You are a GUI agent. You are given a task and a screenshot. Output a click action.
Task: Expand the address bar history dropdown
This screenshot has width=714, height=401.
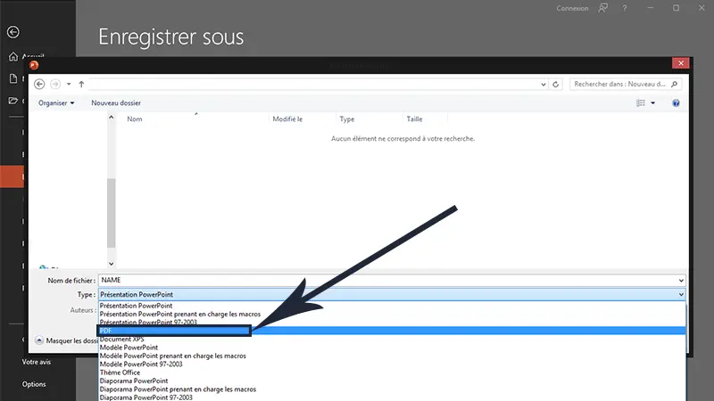[x=544, y=84]
